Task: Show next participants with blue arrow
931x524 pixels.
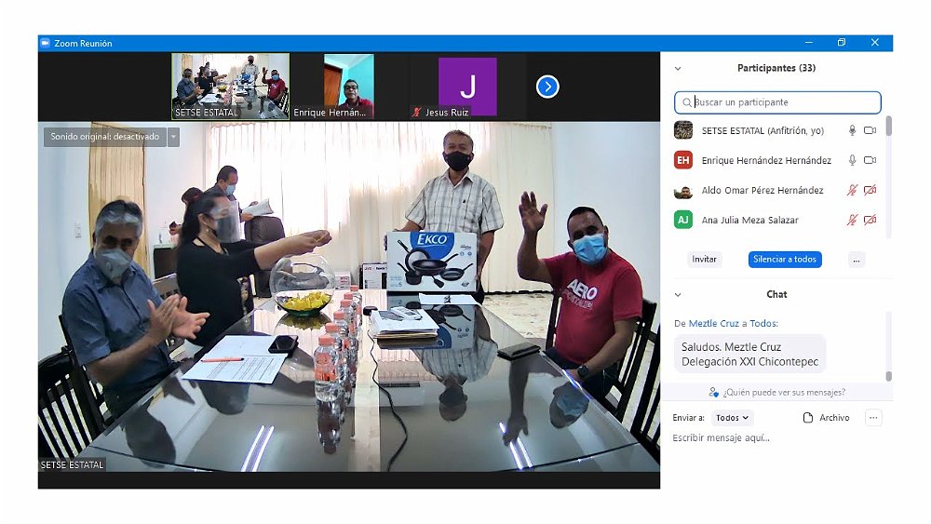Action: [547, 87]
